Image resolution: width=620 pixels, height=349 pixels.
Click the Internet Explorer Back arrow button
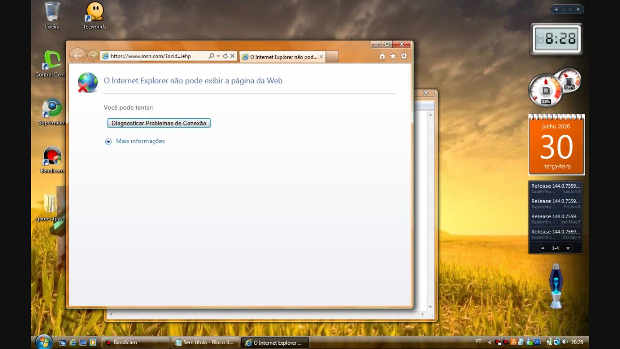[77, 56]
